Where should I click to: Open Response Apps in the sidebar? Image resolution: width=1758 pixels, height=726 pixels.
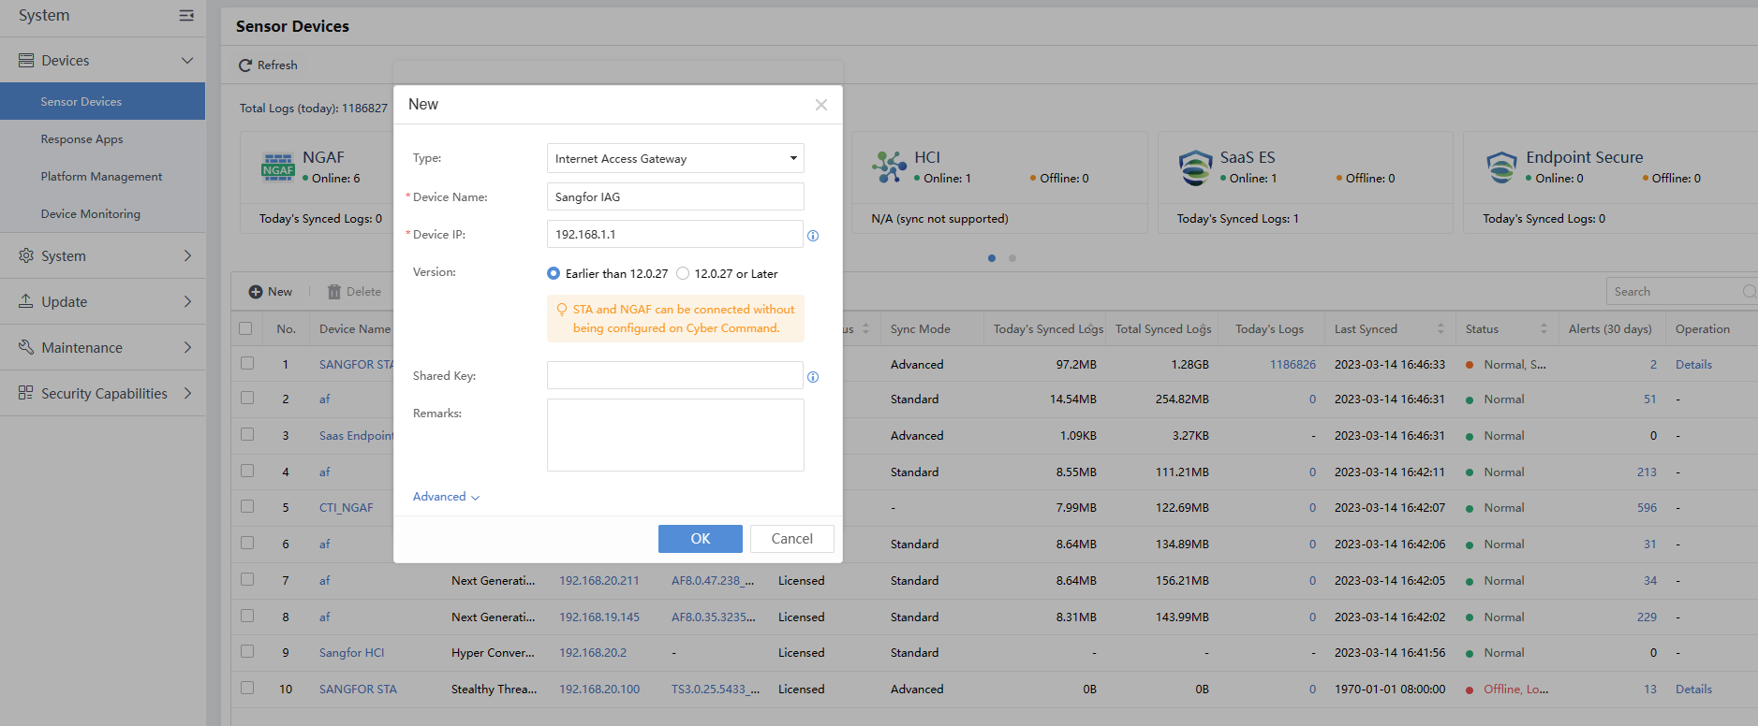click(x=81, y=139)
